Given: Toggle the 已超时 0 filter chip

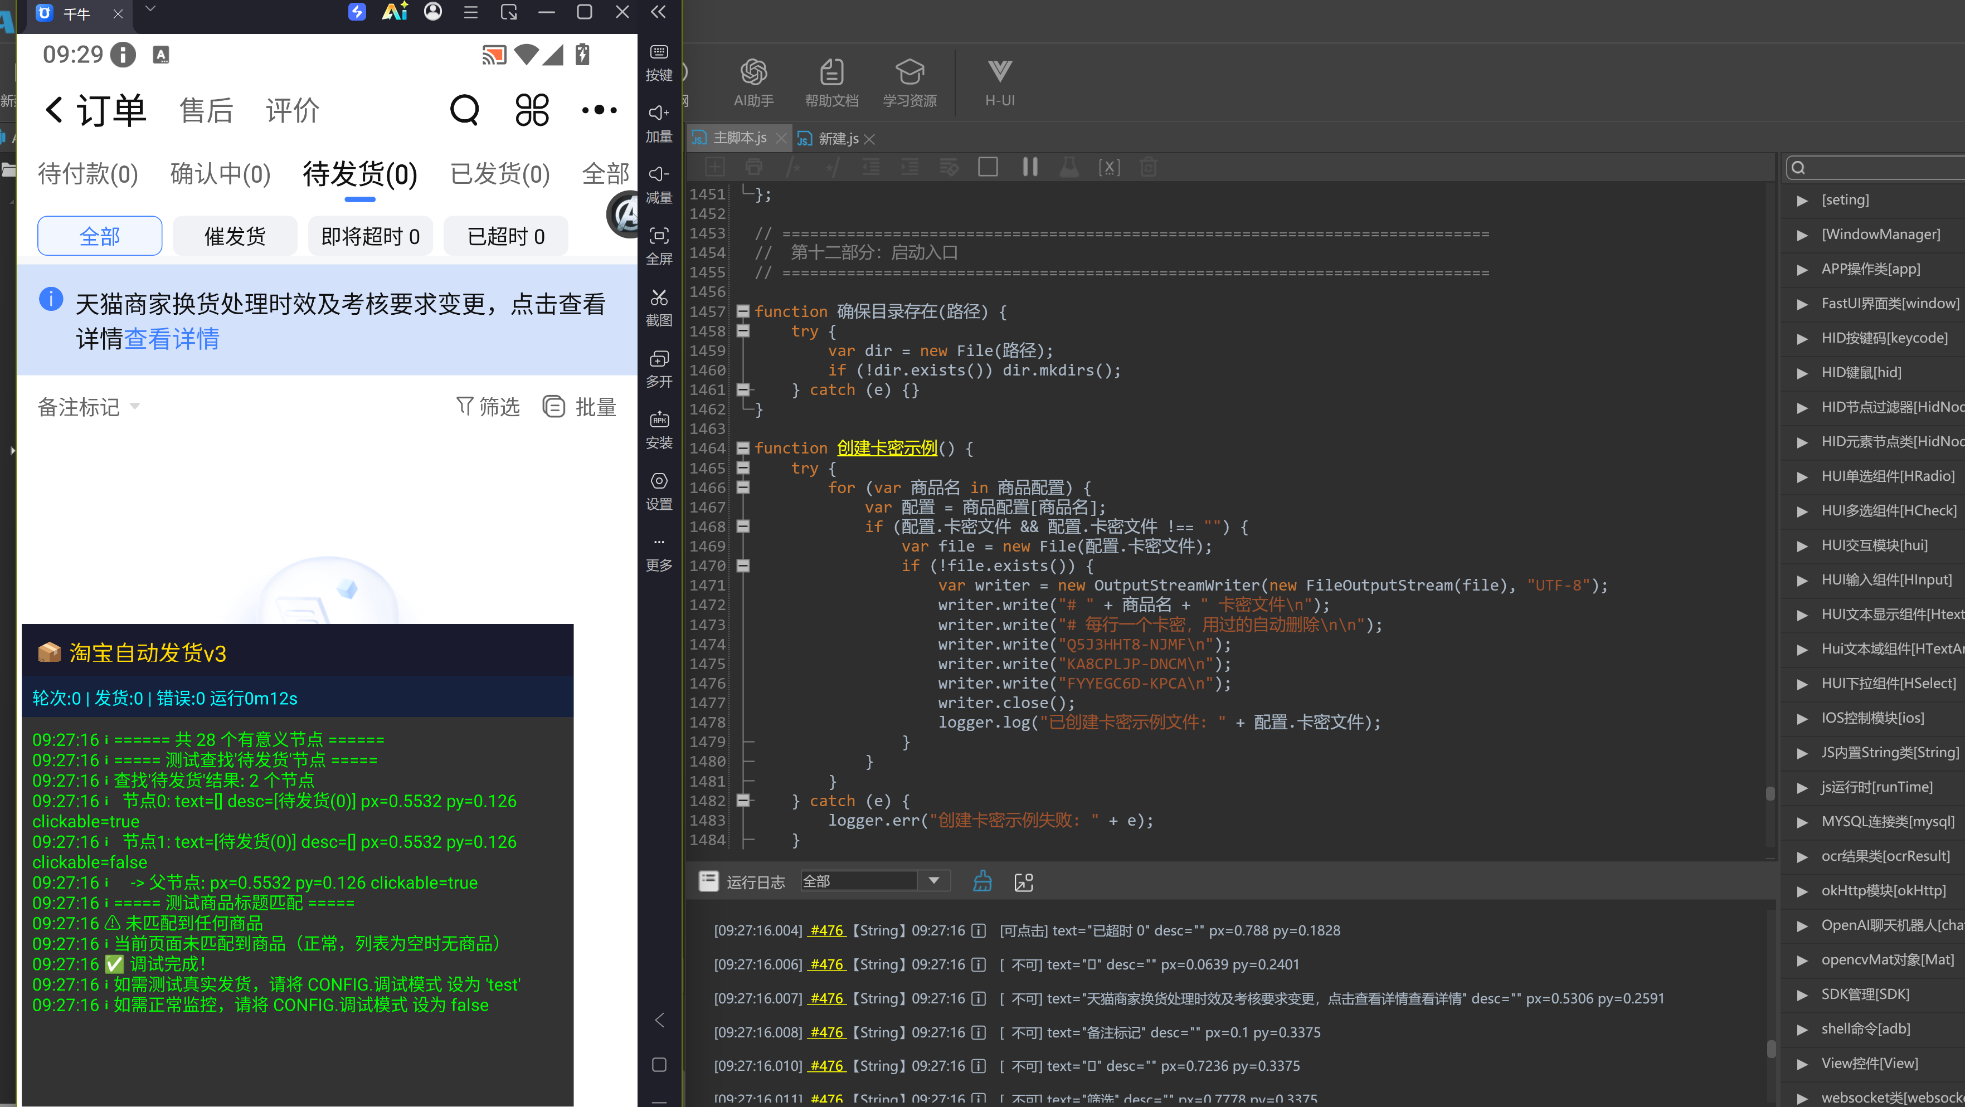Looking at the screenshot, I should (506, 236).
